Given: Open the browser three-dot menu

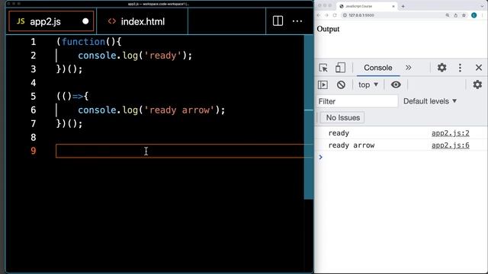Looking at the screenshot, I should click(483, 15).
